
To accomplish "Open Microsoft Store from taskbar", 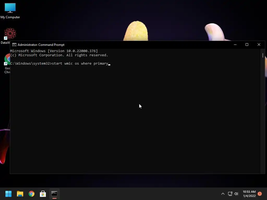I will [x=43, y=194].
